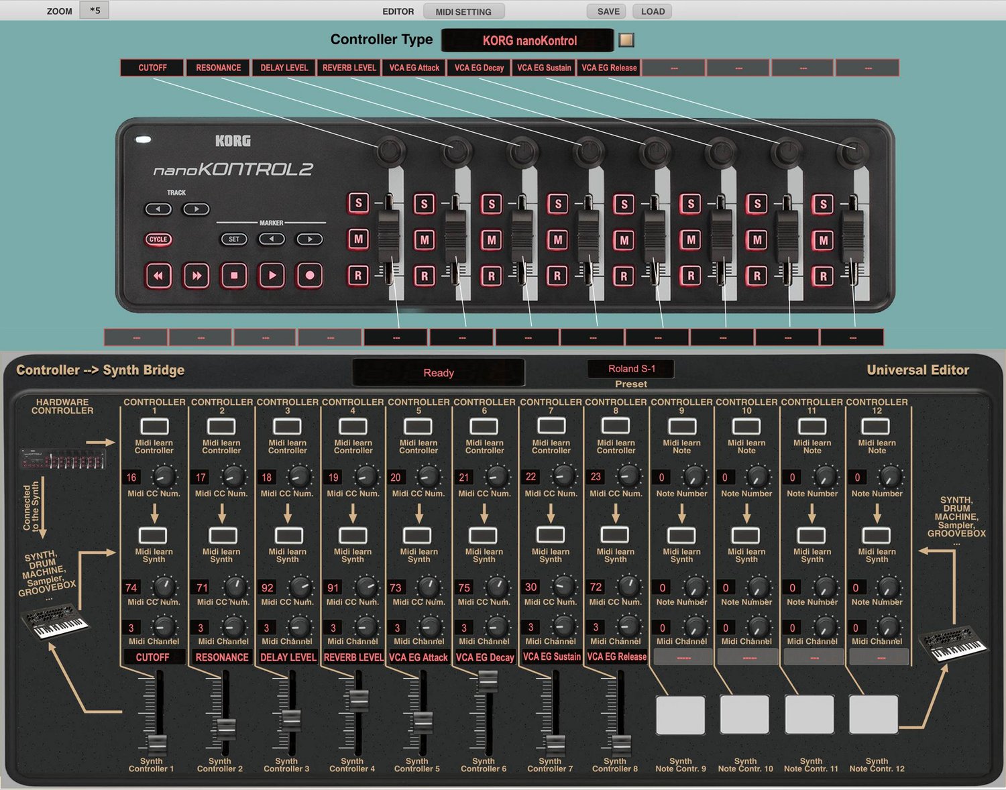Toggle the Mute button of channel 4
This screenshot has width=1006, height=790.
click(x=557, y=239)
